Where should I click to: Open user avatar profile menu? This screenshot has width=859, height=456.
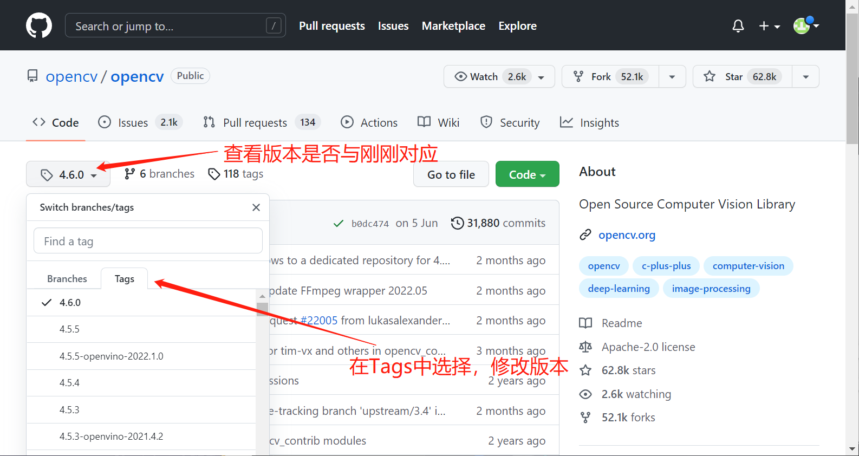pyautogui.click(x=806, y=25)
